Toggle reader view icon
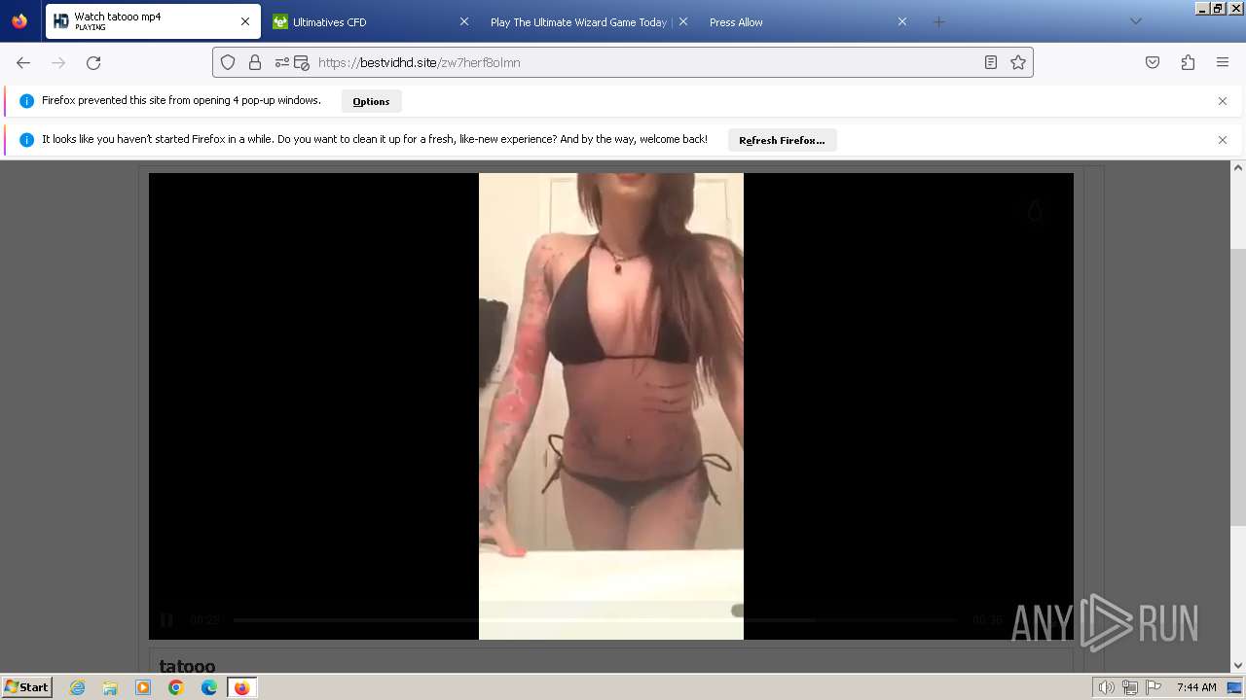 tap(990, 62)
